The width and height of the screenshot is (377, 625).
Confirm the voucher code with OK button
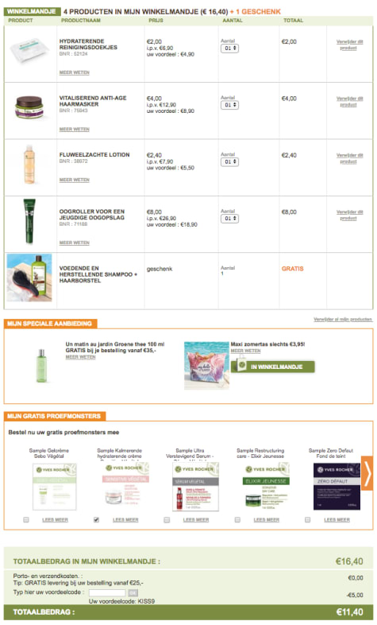(133, 593)
